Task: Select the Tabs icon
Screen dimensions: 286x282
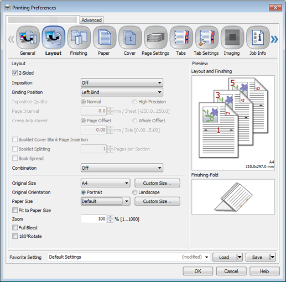Action: pyautogui.click(x=181, y=38)
